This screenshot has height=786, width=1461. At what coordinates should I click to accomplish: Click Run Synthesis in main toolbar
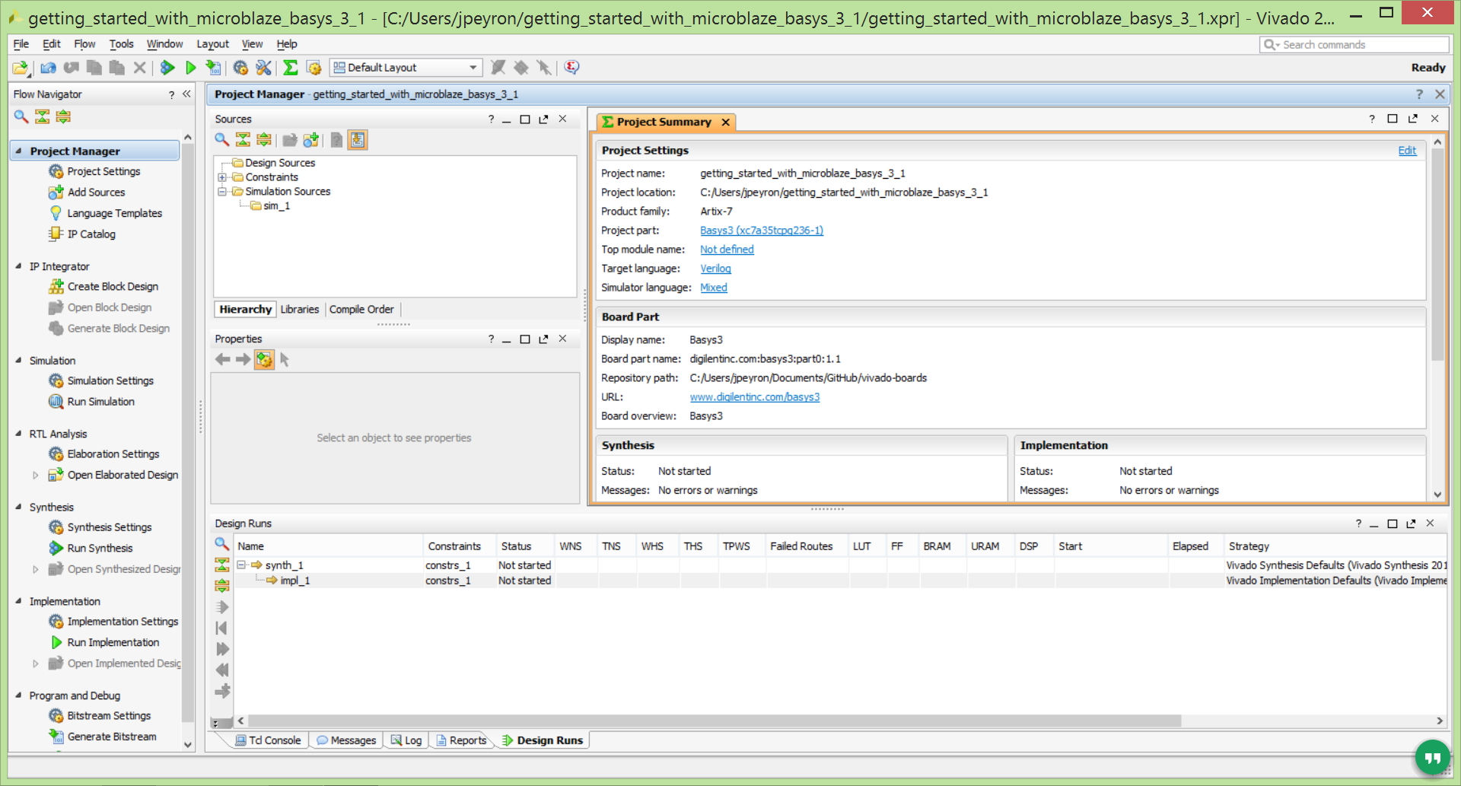tap(167, 68)
